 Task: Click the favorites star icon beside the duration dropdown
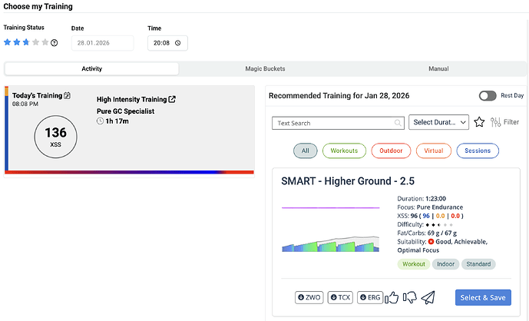pos(479,122)
